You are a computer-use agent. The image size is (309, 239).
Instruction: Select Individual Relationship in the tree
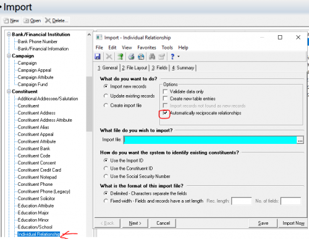[x=38, y=234]
